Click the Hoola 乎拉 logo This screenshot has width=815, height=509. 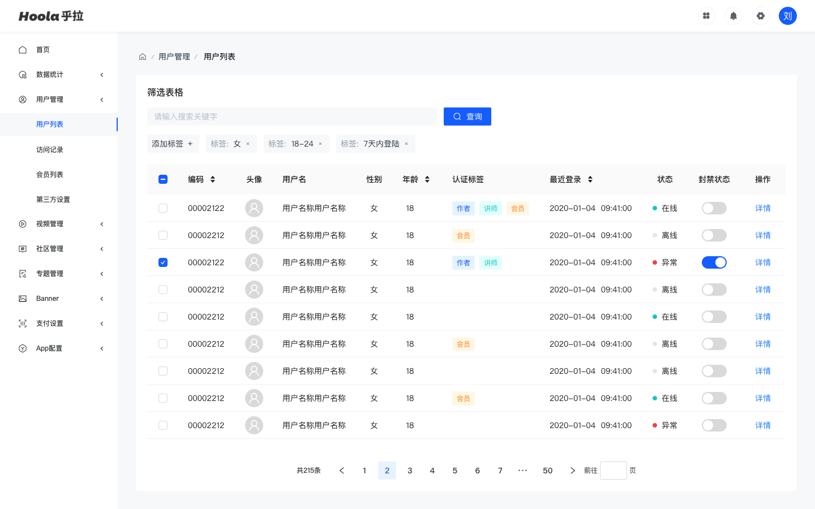(51, 16)
